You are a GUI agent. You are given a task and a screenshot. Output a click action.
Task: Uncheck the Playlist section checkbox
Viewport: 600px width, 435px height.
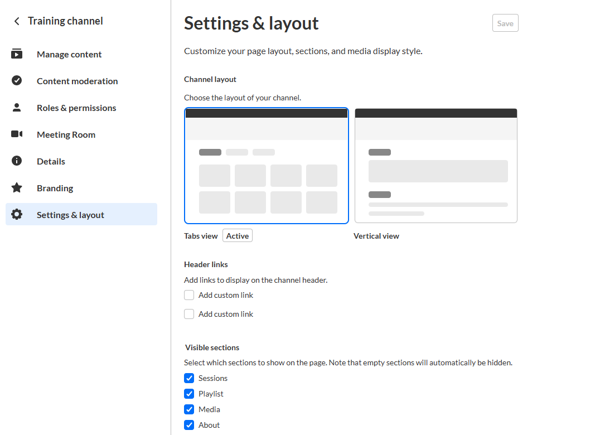coord(189,394)
